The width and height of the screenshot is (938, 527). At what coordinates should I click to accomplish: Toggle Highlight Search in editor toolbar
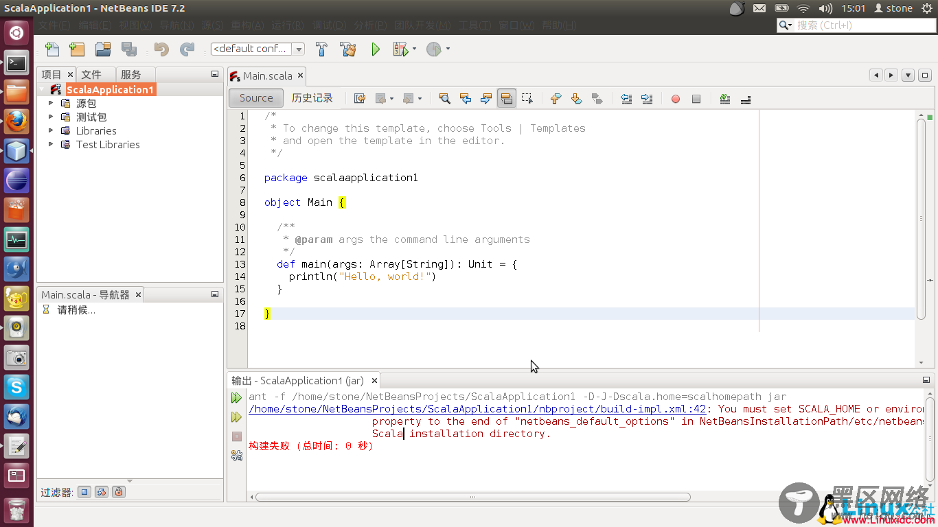coord(506,98)
